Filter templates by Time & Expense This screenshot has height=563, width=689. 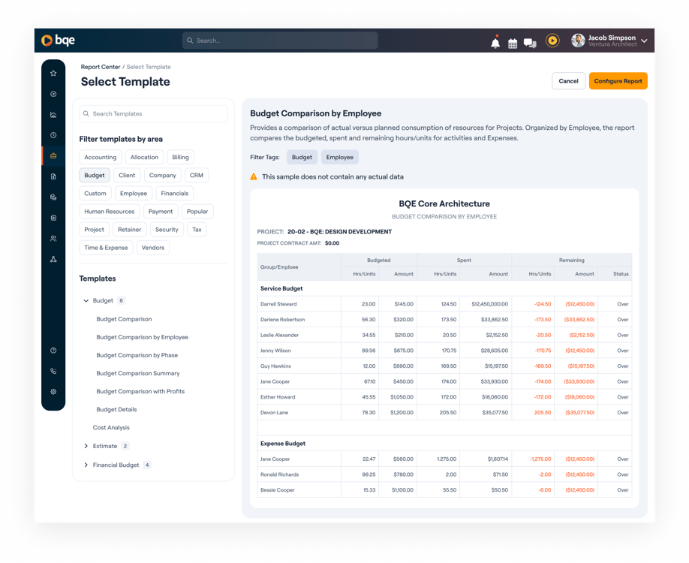coord(106,248)
